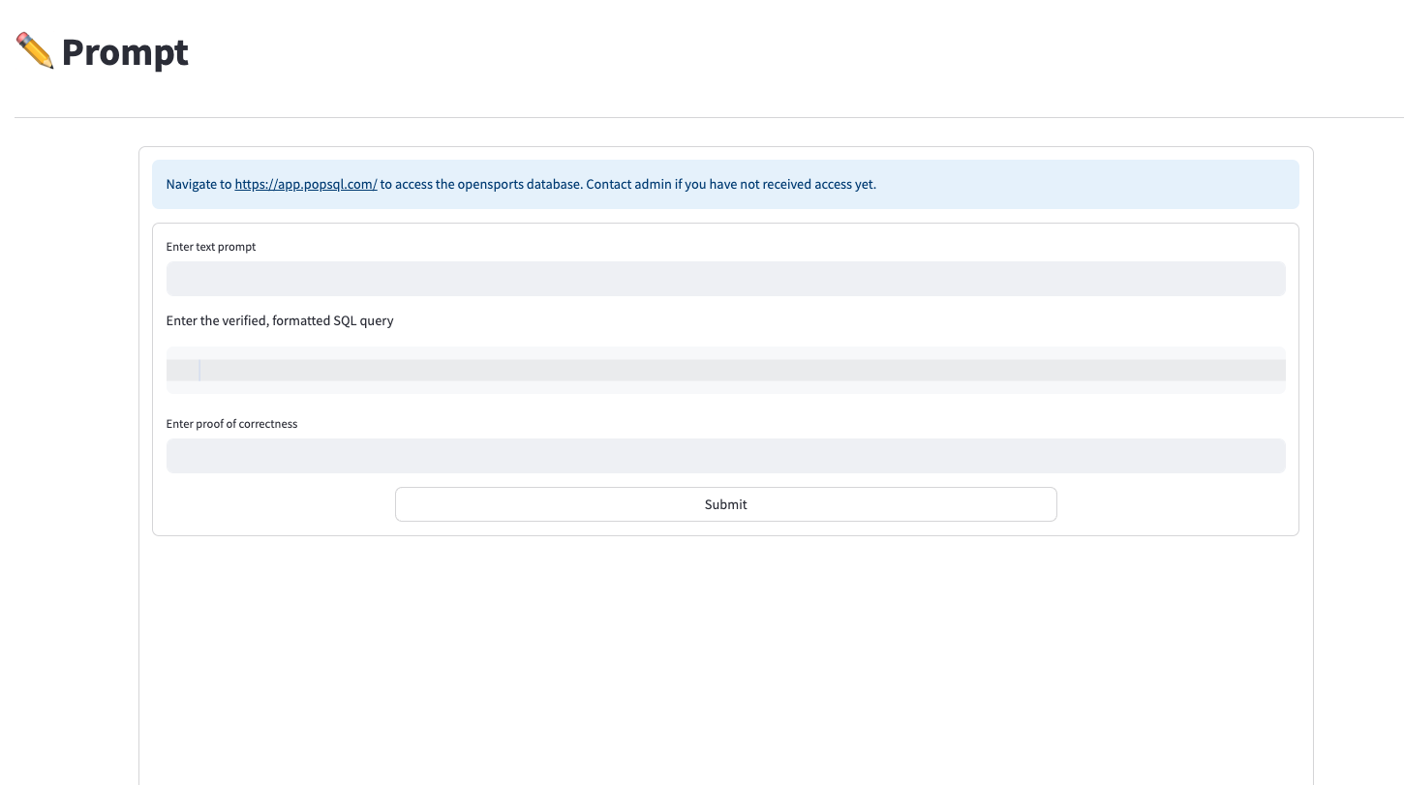Click the empty area below the form

[x=725, y=658]
